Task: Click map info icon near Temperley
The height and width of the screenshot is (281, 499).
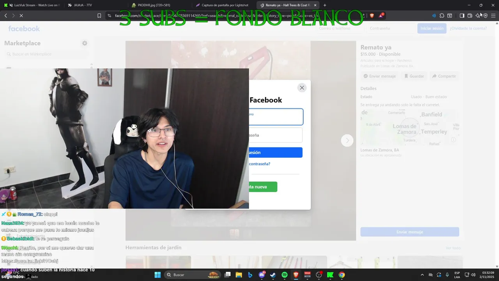Action: pos(453,140)
